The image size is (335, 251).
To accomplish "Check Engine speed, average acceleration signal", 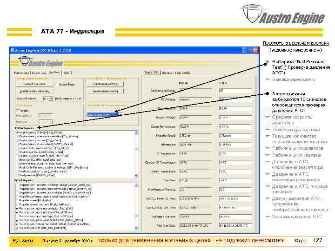I will click(17, 136).
